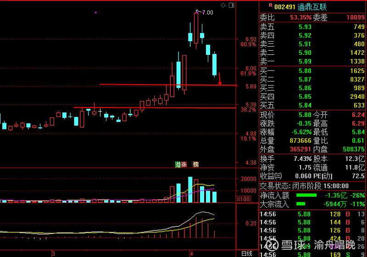367x257 pixels.
Task: Click the 换手 value 7.43%
Action: [303, 159]
